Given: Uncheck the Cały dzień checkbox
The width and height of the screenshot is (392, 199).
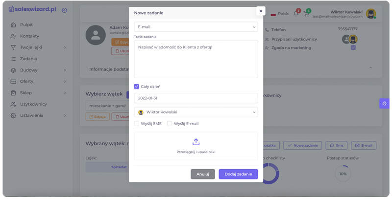Looking at the screenshot, I should (x=137, y=87).
